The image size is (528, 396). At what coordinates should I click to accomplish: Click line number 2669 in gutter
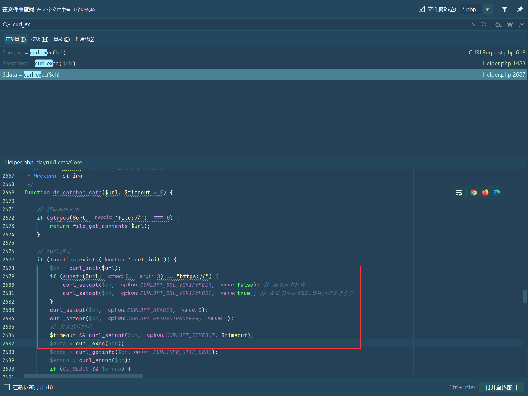click(x=8, y=192)
